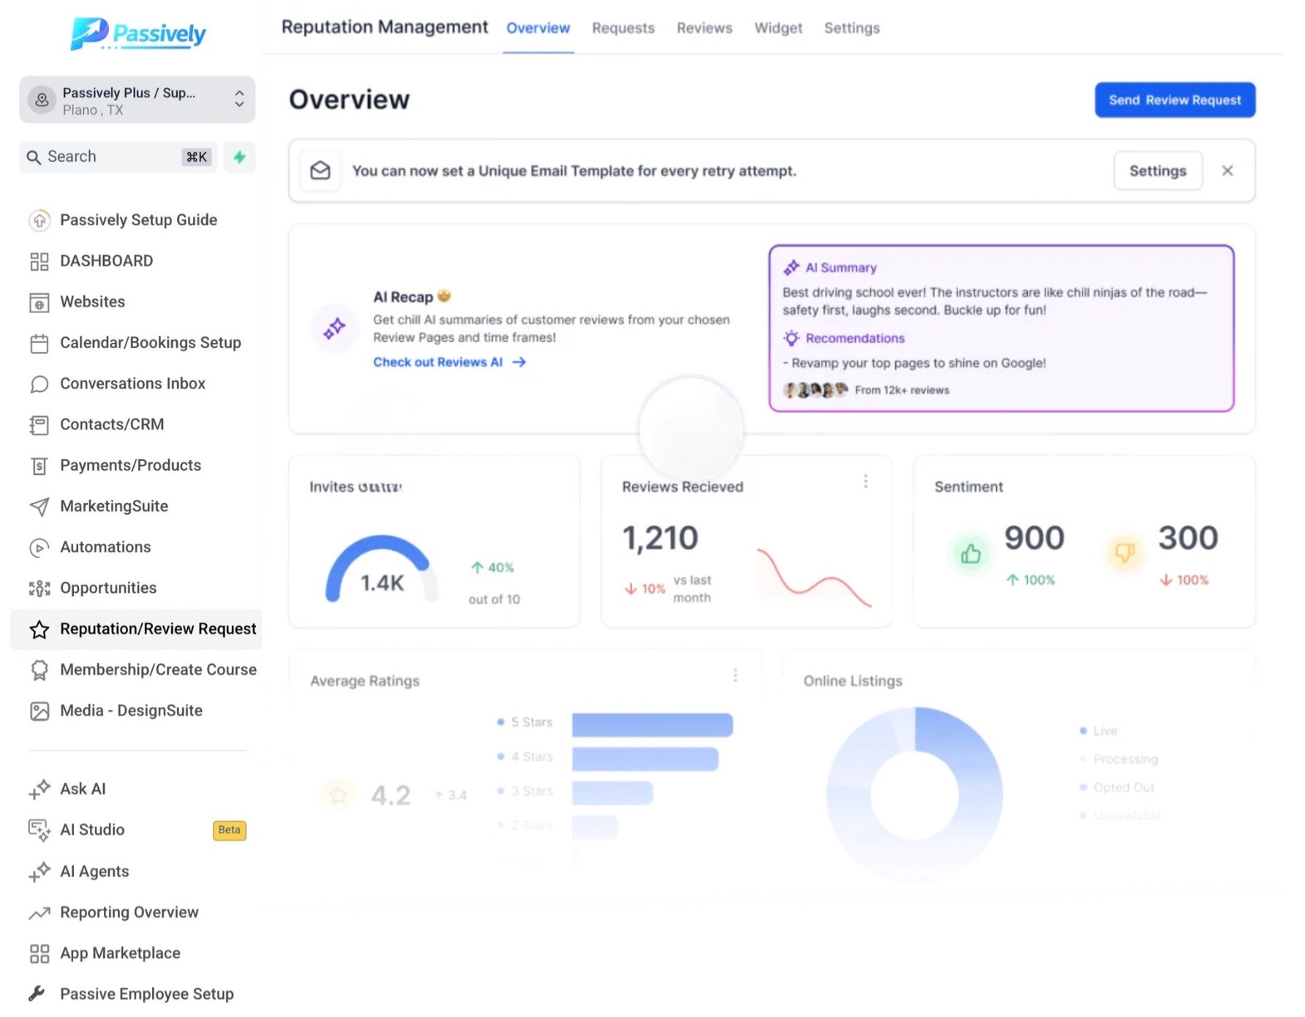
Task: Click the Search input field
Action: [x=119, y=157]
